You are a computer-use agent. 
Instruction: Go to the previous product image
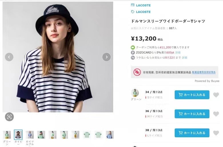click(x=9, y=57)
